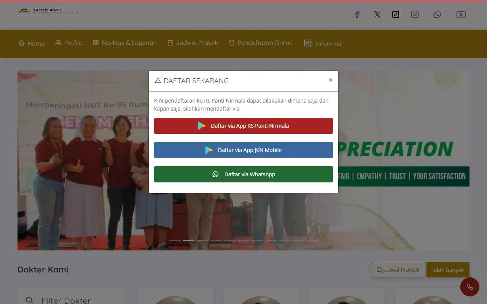Open the hospital's Facebook page icon
This screenshot has height=304, width=487.
tap(357, 14)
